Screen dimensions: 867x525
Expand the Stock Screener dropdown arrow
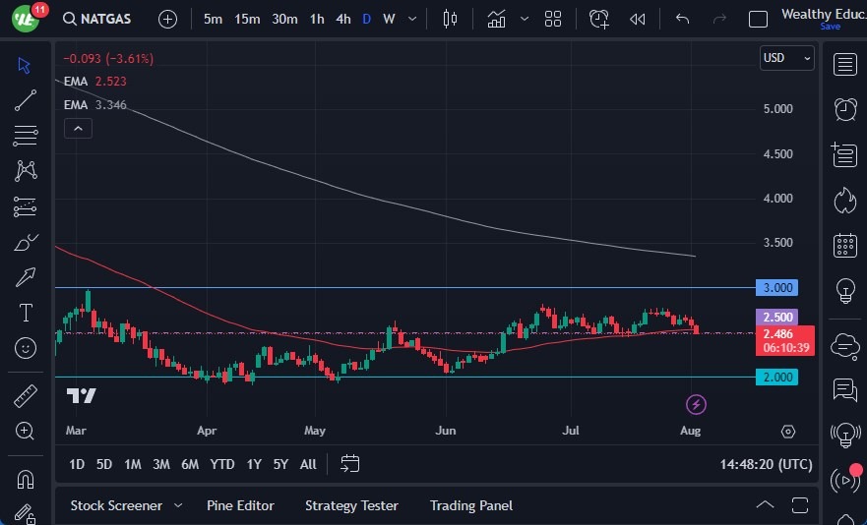click(178, 505)
